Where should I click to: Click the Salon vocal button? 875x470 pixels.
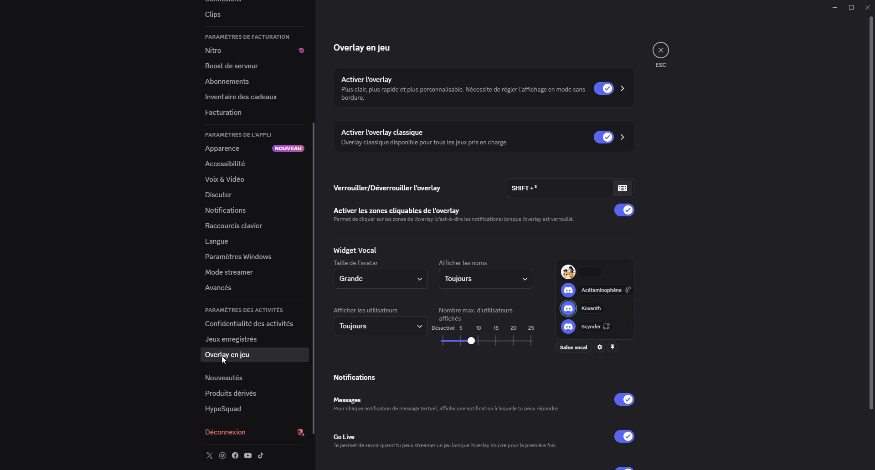pos(573,347)
